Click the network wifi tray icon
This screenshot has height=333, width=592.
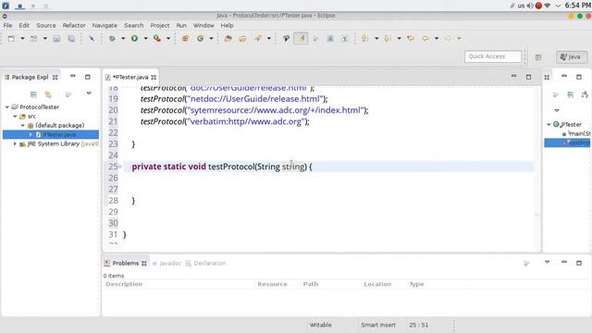tap(547, 6)
